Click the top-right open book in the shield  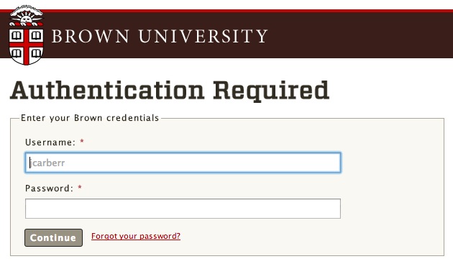pos(37,36)
